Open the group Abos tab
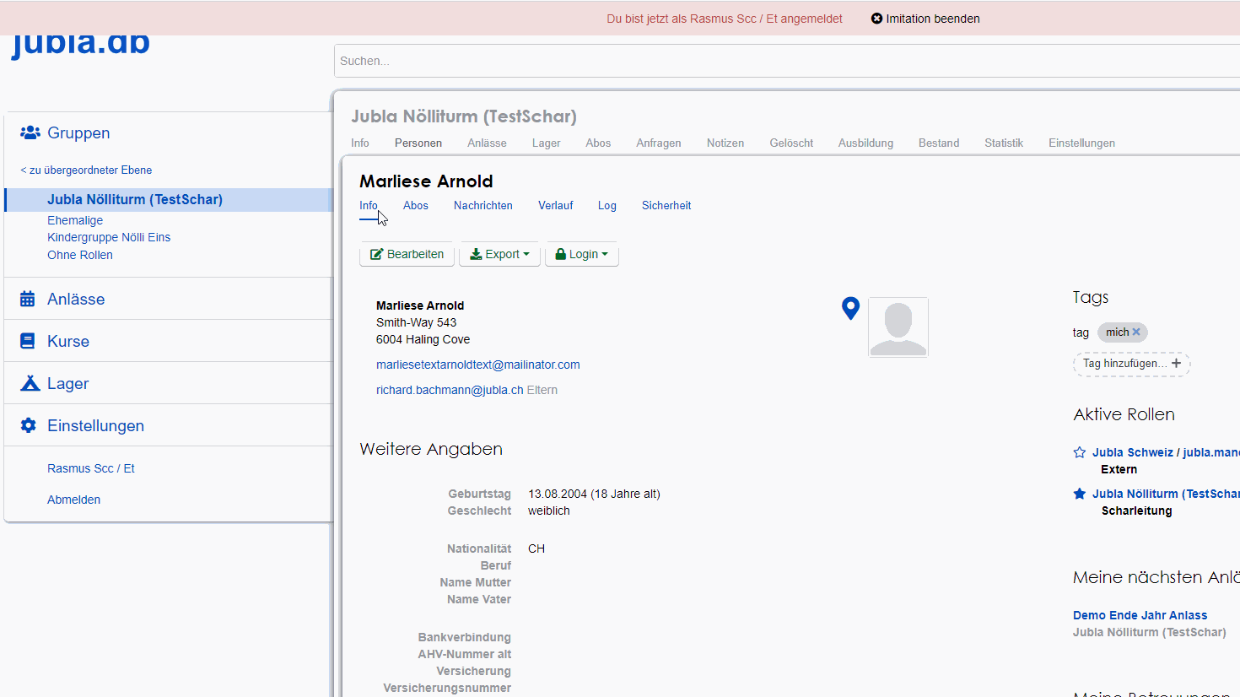1240x697 pixels. click(x=598, y=143)
